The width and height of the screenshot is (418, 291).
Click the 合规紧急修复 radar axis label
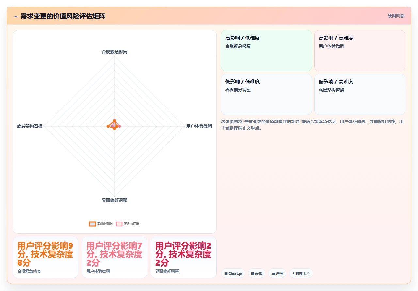tap(114, 52)
